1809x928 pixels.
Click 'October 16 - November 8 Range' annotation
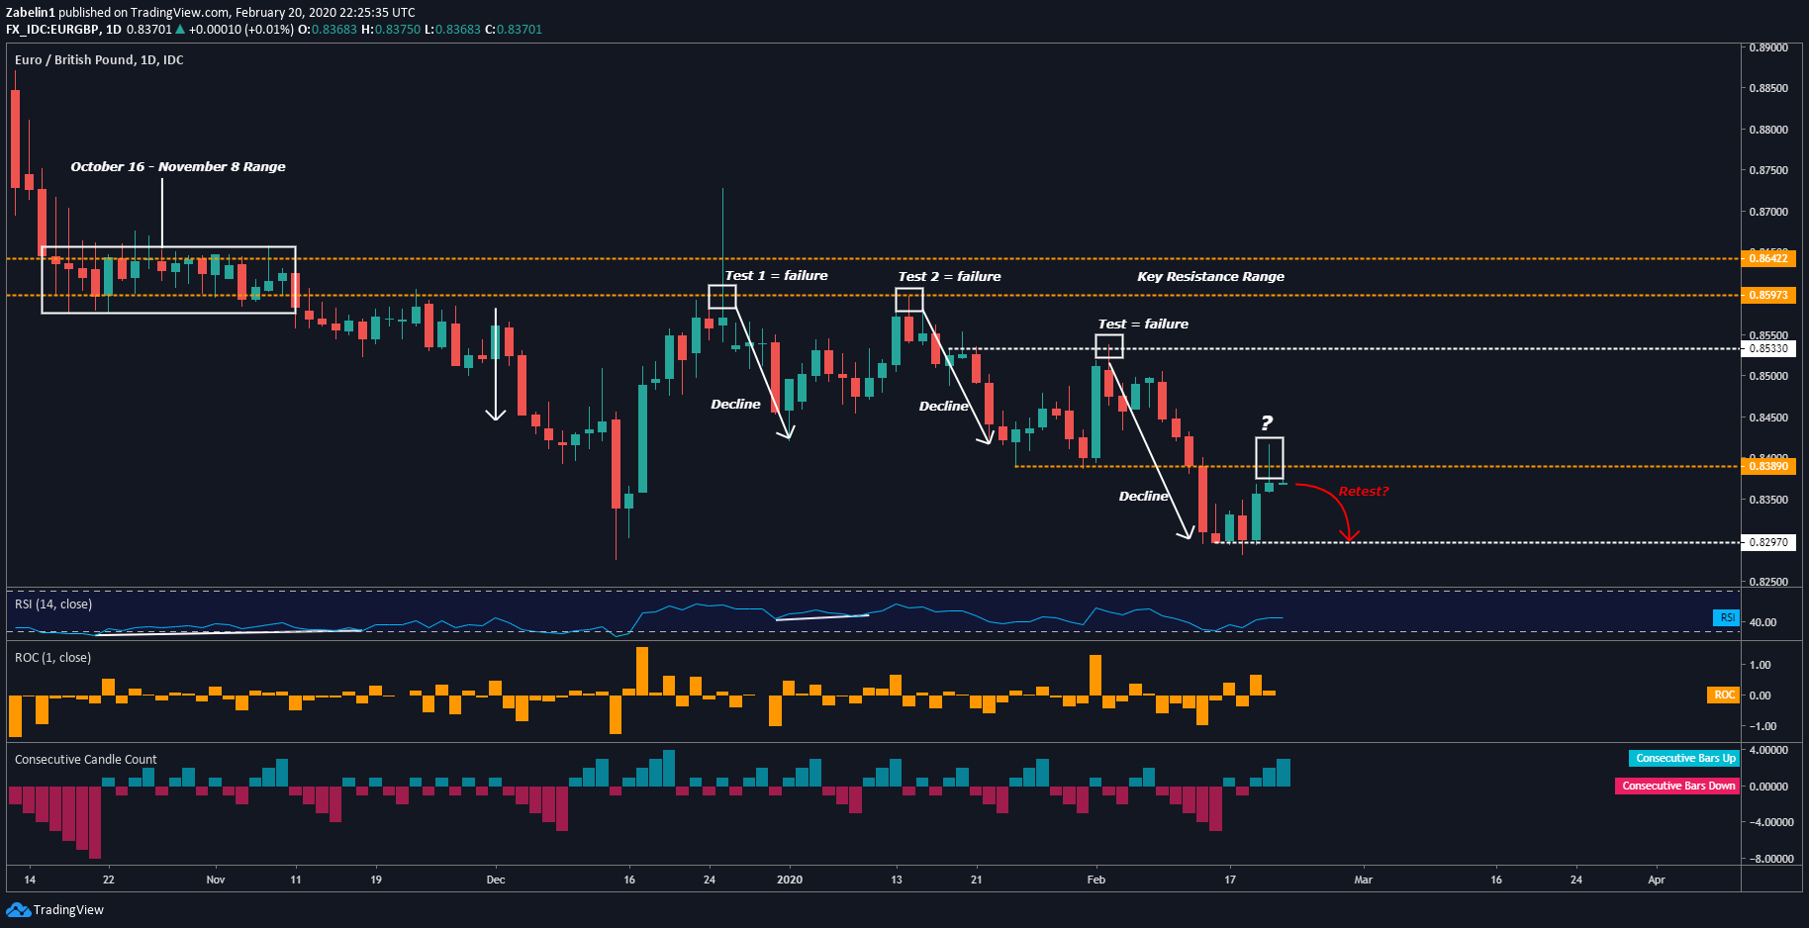(178, 167)
